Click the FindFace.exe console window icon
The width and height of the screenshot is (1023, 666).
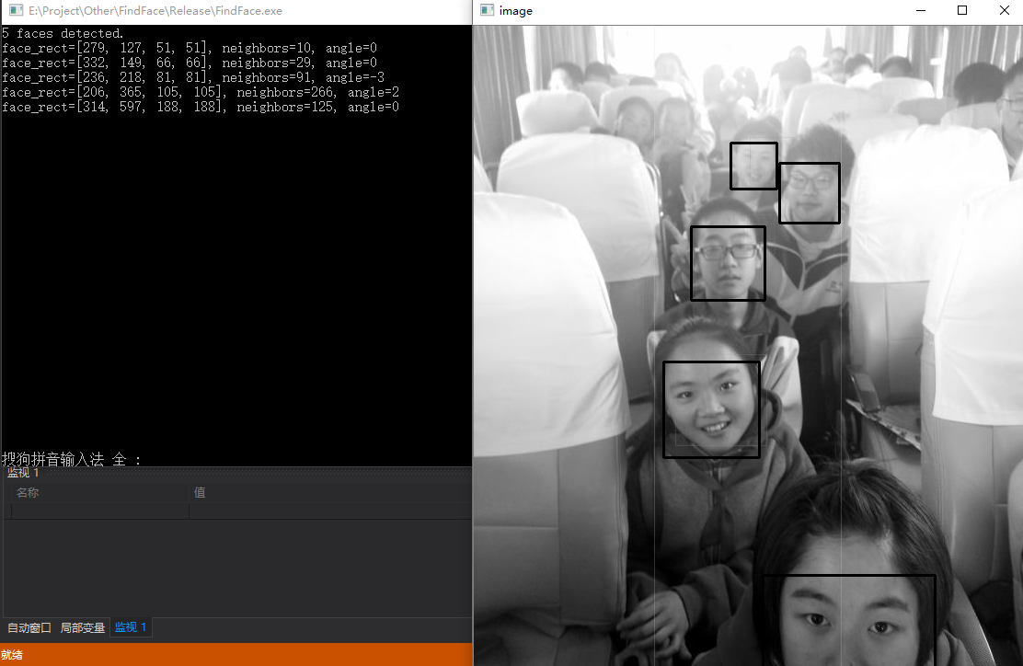point(17,10)
